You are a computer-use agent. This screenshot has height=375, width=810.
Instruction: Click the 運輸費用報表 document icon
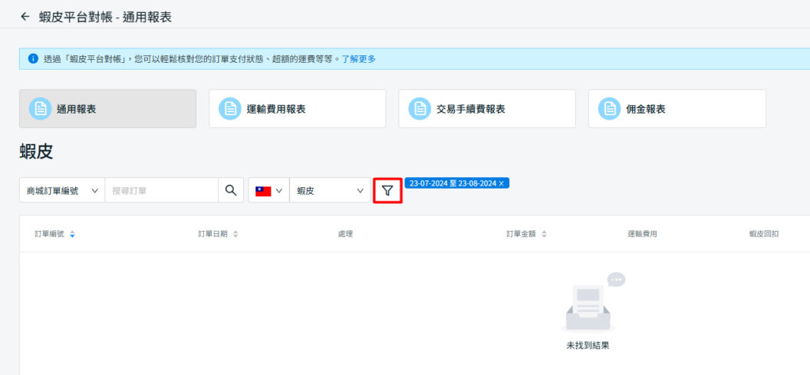229,109
